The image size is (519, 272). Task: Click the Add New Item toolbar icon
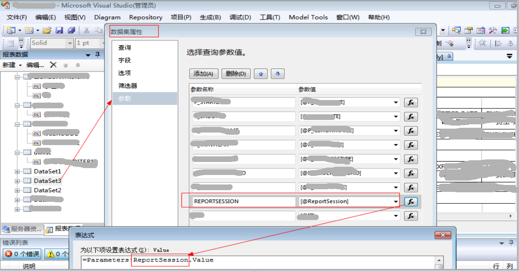coord(29,30)
